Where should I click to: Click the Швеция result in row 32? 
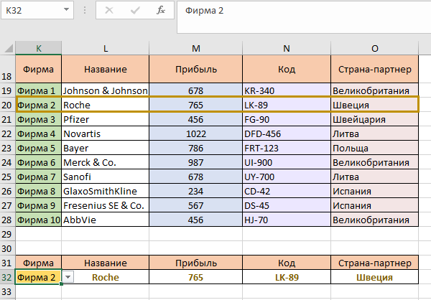[x=375, y=277]
